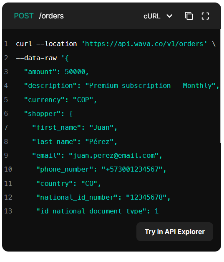Click the Try in API Explorer button
This screenshot has height=262, width=224.
click(x=175, y=231)
